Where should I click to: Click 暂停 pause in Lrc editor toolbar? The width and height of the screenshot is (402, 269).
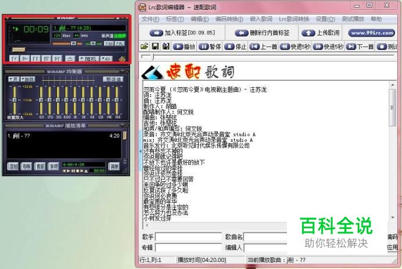(x=210, y=46)
